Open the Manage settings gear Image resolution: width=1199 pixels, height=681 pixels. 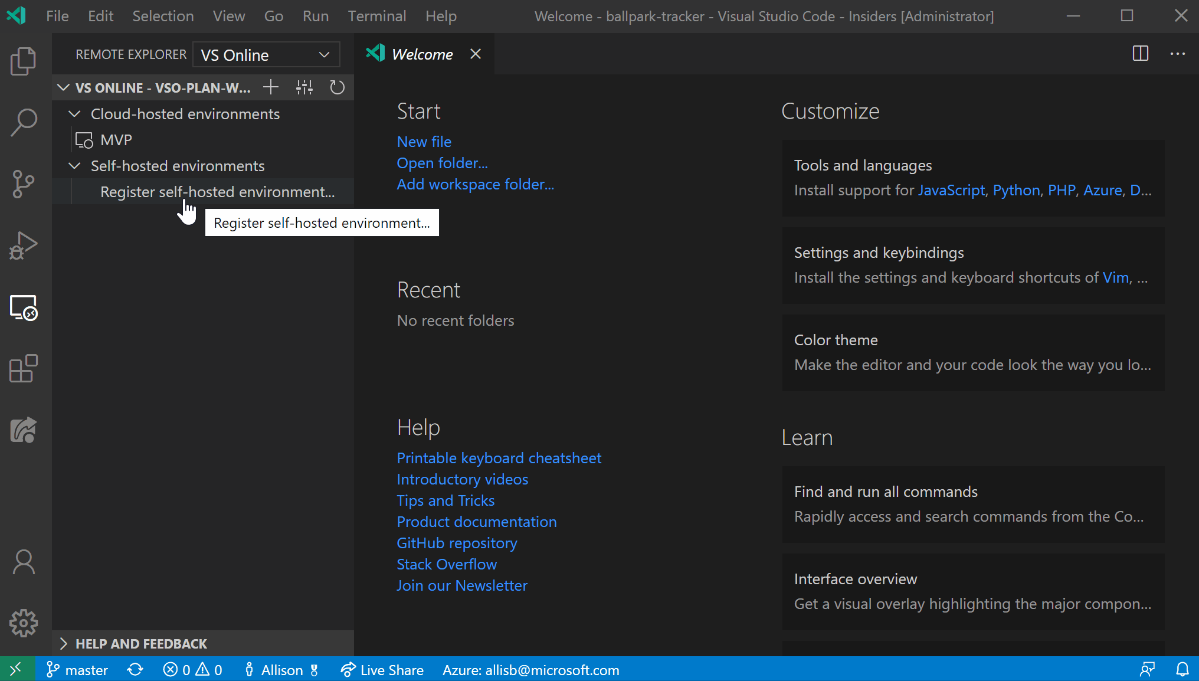(x=24, y=623)
